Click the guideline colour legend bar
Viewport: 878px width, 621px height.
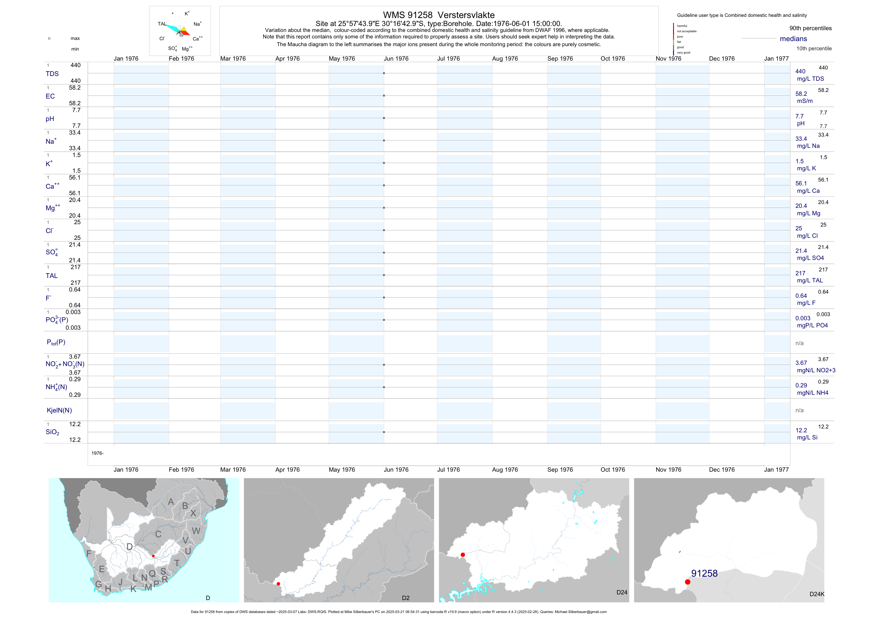[673, 39]
